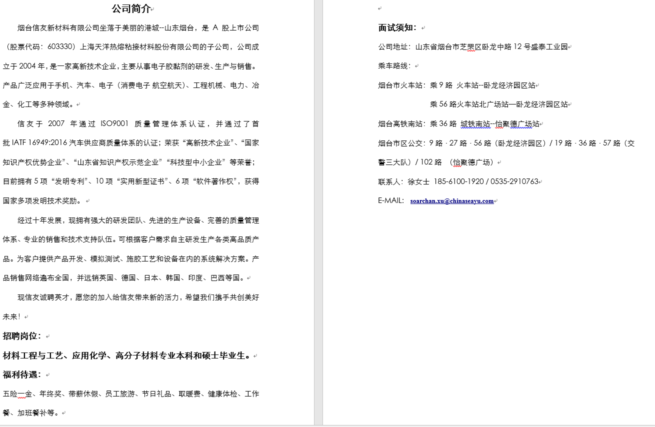The image size is (655, 427).
Task: Click the E-MAIL label text
Action: [391, 201]
